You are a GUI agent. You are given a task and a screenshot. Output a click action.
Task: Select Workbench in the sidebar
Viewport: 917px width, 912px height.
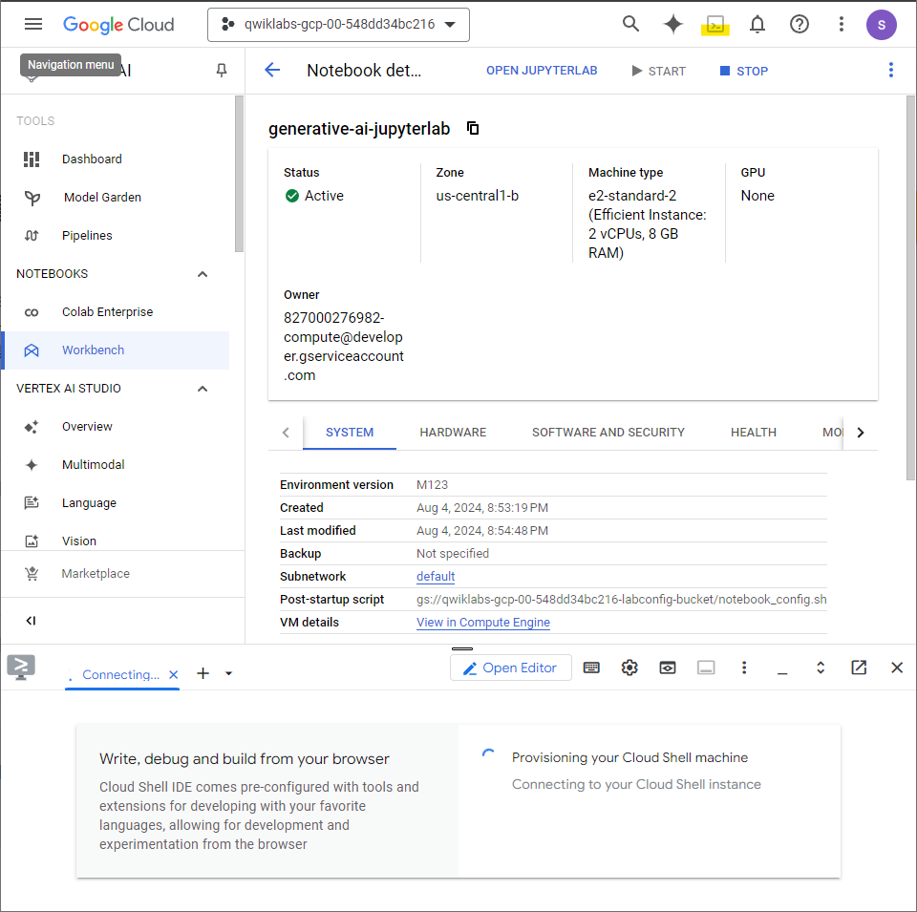(116, 350)
